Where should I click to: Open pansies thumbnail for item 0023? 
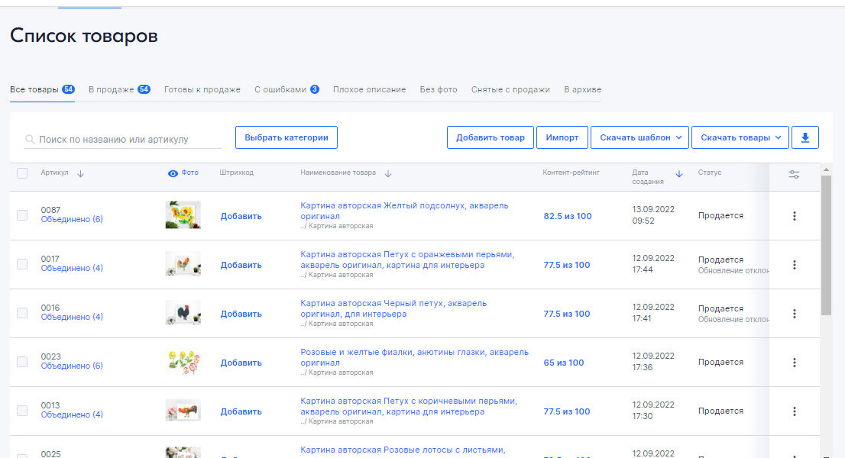click(x=183, y=362)
